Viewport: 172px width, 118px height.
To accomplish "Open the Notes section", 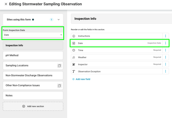I will tap(33, 95).
